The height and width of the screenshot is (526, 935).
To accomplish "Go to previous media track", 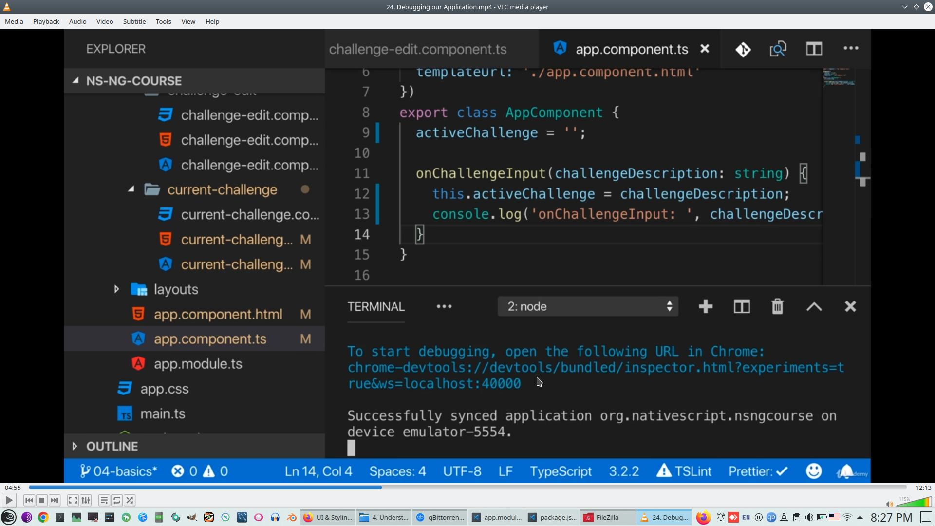I will click(x=29, y=500).
